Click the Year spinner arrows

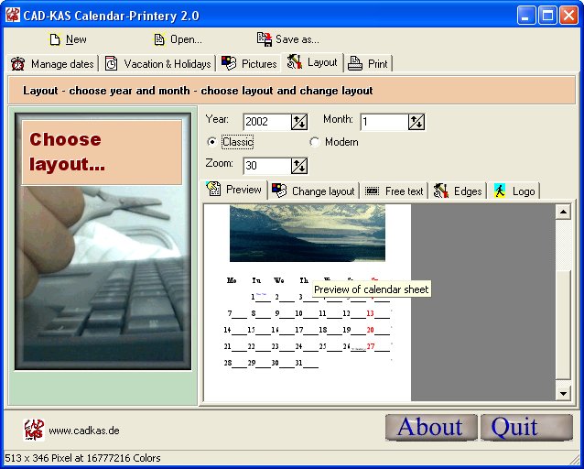click(299, 122)
